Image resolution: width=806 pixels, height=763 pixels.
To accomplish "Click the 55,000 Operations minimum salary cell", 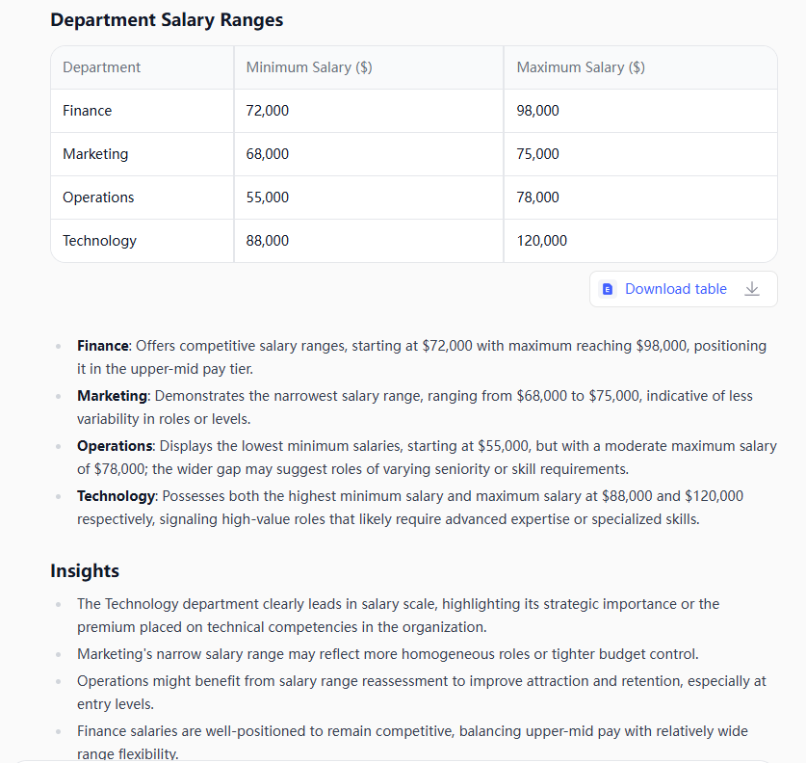I will (x=267, y=197).
